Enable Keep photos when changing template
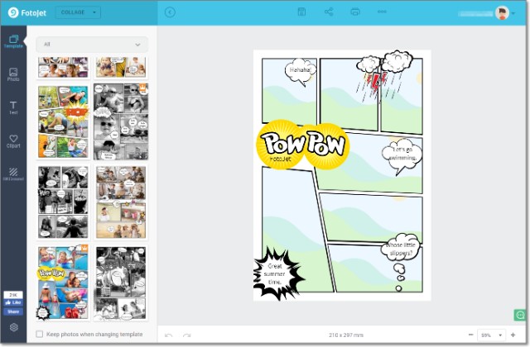 click(x=40, y=335)
